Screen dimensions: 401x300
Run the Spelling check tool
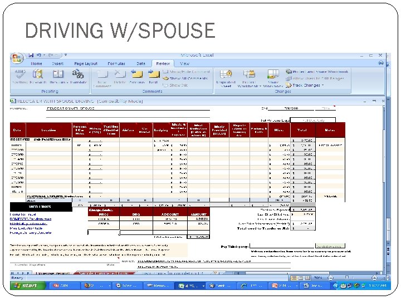coord(19,77)
